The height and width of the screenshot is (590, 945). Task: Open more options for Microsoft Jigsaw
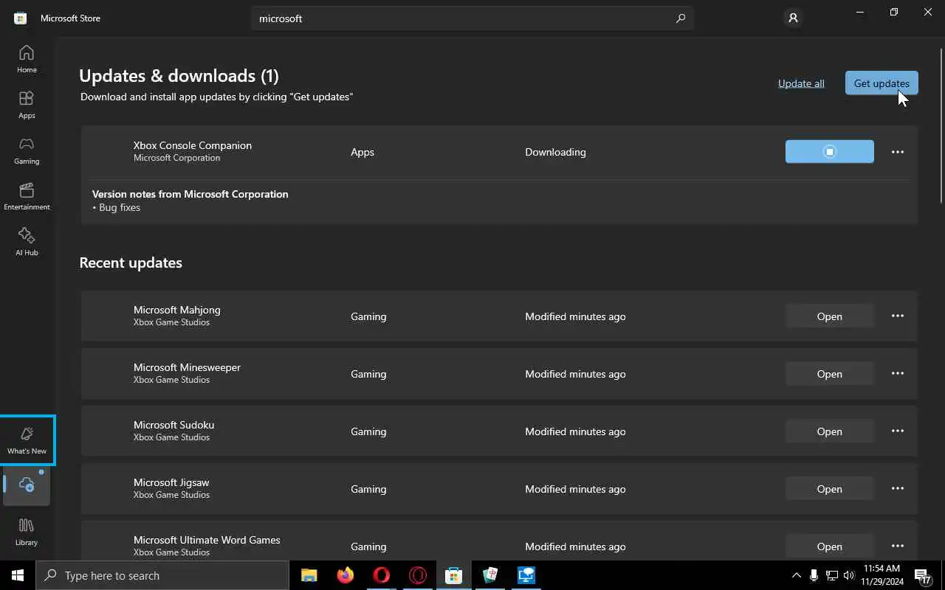[x=898, y=488]
